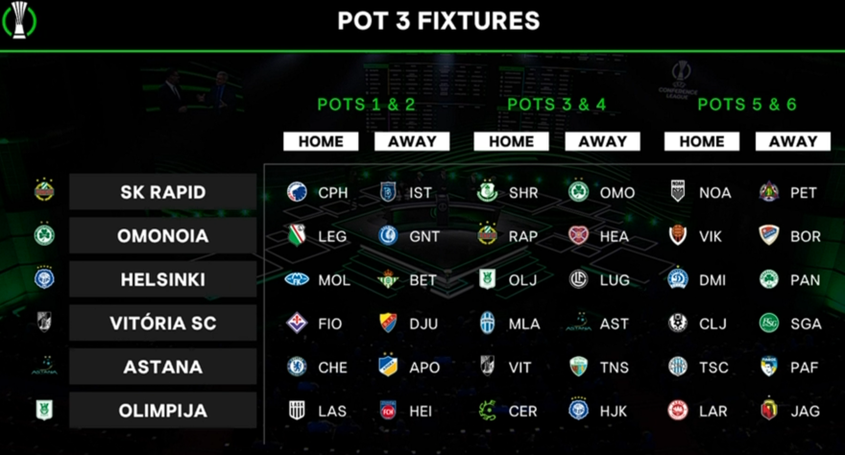Viewport: 845px width, 455px height.
Task: Select the VITÓRIA SC team row label
Action: click(162, 323)
